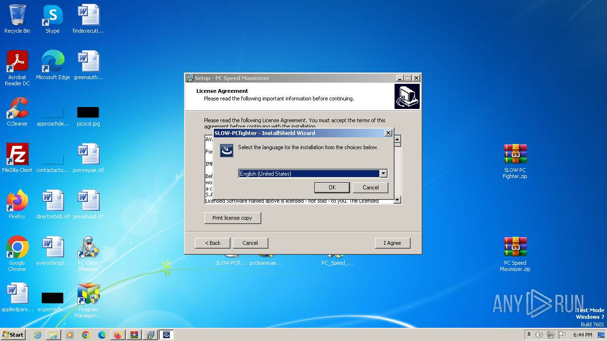
Task: Open the Skype desktop shortcut
Action: pyautogui.click(x=52, y=19)
